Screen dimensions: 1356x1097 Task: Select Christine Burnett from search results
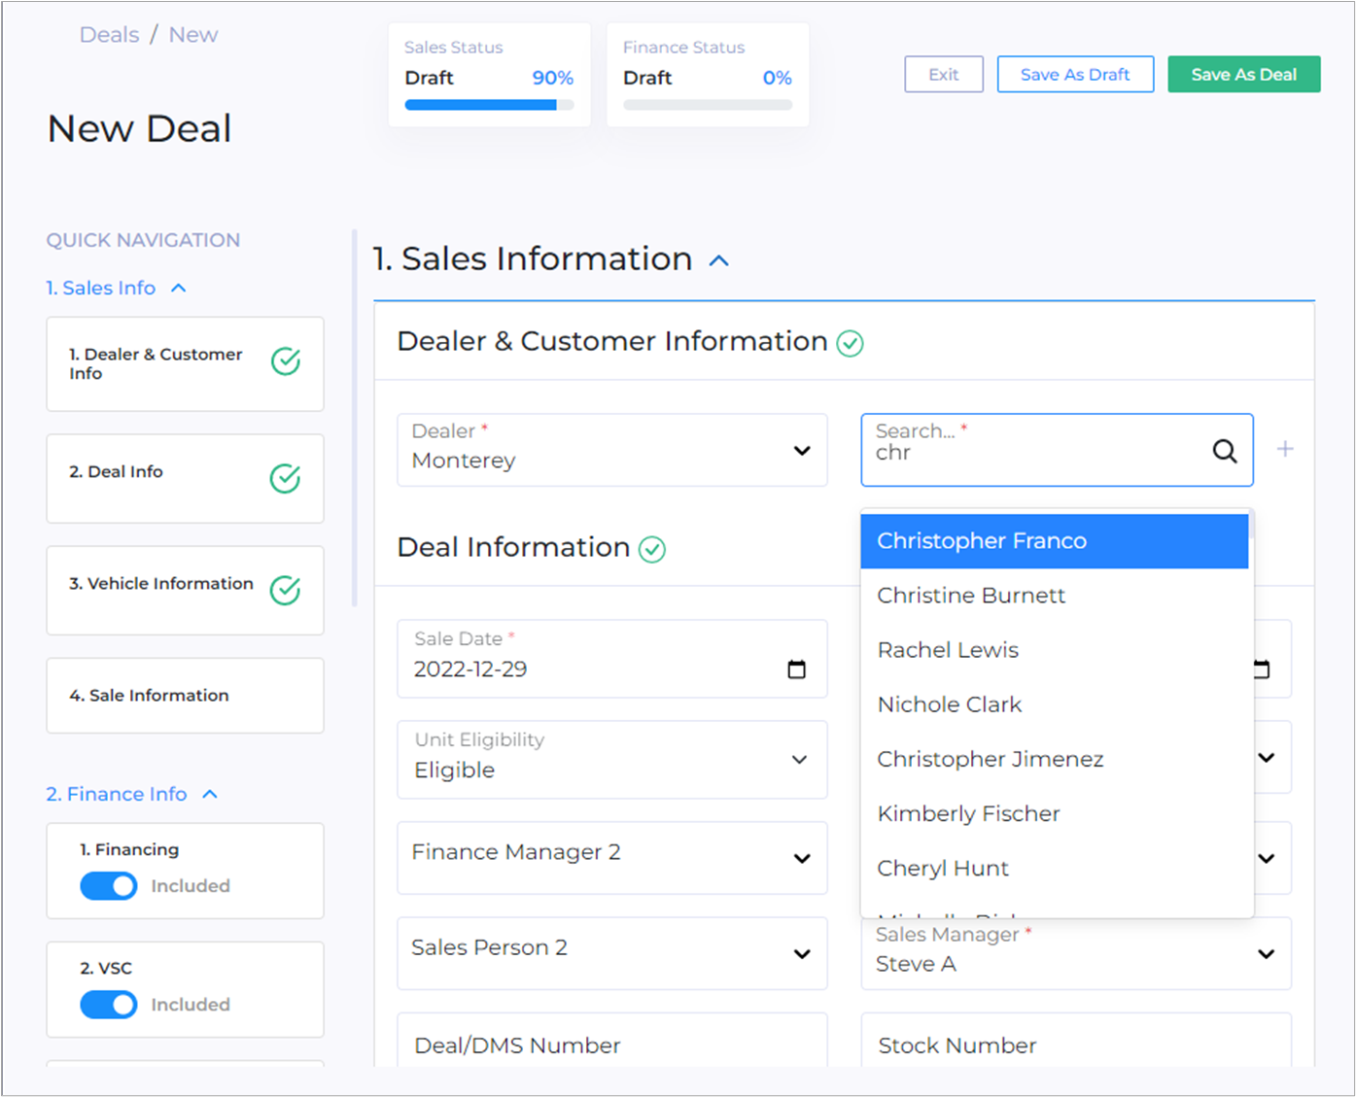click(x=971, y=596)
